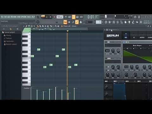
Task: Click the transport stop button
Action: point(50,17)
